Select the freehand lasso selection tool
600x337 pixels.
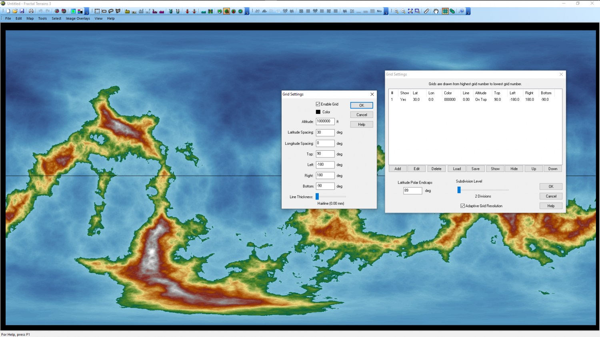[111, 11]
